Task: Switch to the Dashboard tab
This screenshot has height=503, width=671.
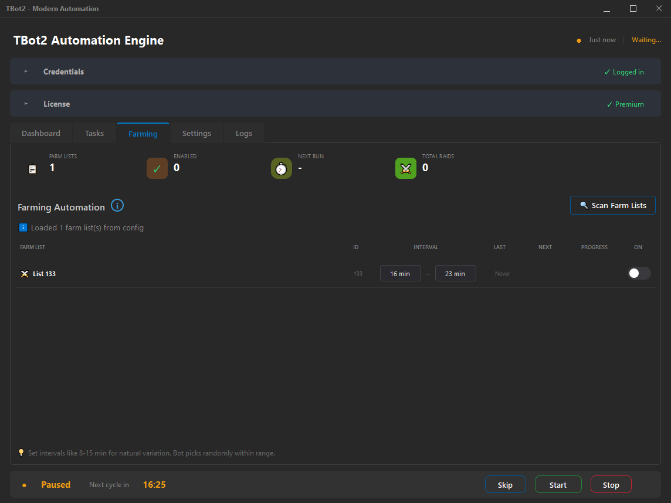Action: [40, 133]
